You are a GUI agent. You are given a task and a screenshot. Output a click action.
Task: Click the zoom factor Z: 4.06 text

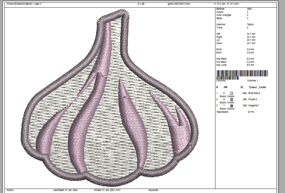(141, 4)
